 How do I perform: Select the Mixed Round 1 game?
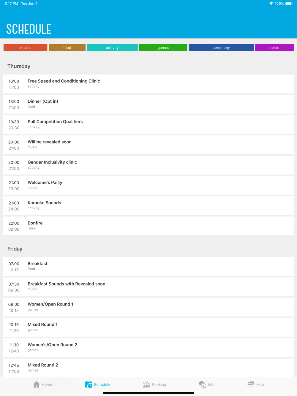pyautogui.click(x=148, y=327)
